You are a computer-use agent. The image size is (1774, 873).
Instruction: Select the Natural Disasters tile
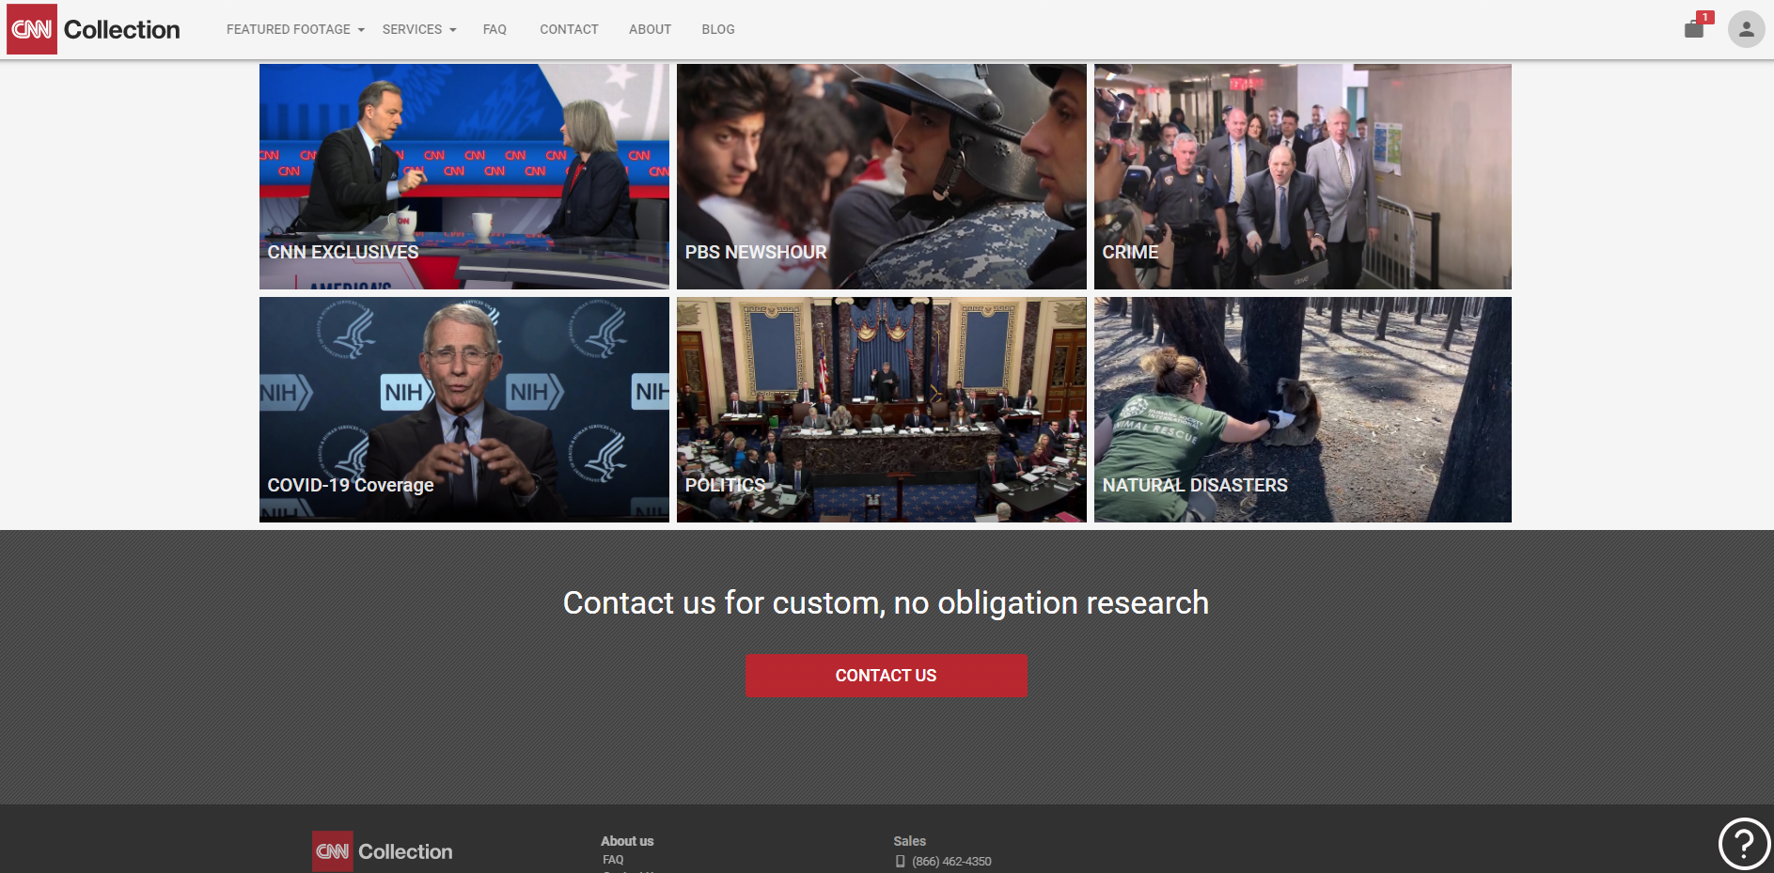pyautogui.click(x=1303, y=410)
